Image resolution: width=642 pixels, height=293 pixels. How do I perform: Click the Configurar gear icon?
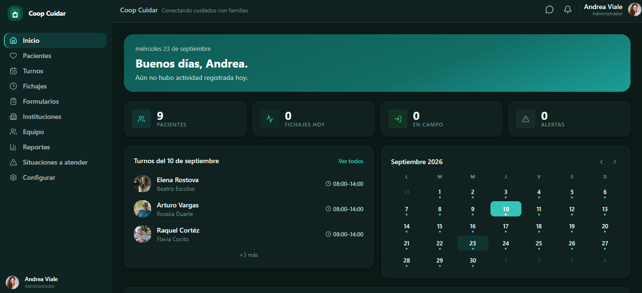(x=13, y=177)
